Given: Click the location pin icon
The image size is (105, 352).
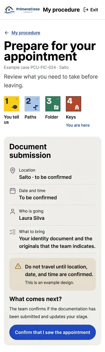Looking at the screenshot, I should pos(13,171).
